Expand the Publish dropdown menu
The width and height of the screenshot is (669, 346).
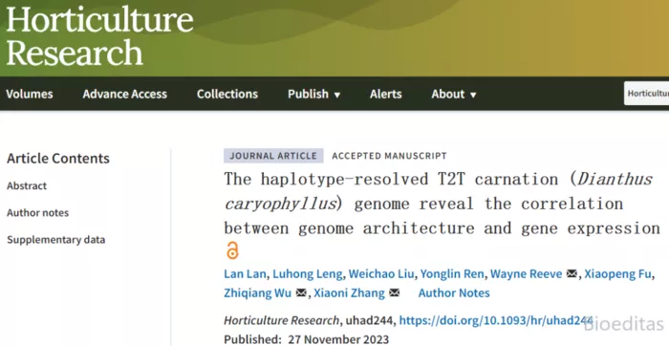pos(314,94)
